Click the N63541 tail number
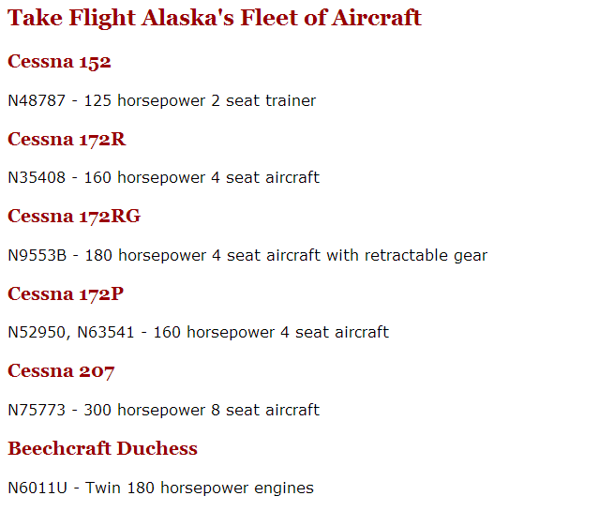Viewport: 599px width, 511px height. pyautogui.click(x=106, y=333)
